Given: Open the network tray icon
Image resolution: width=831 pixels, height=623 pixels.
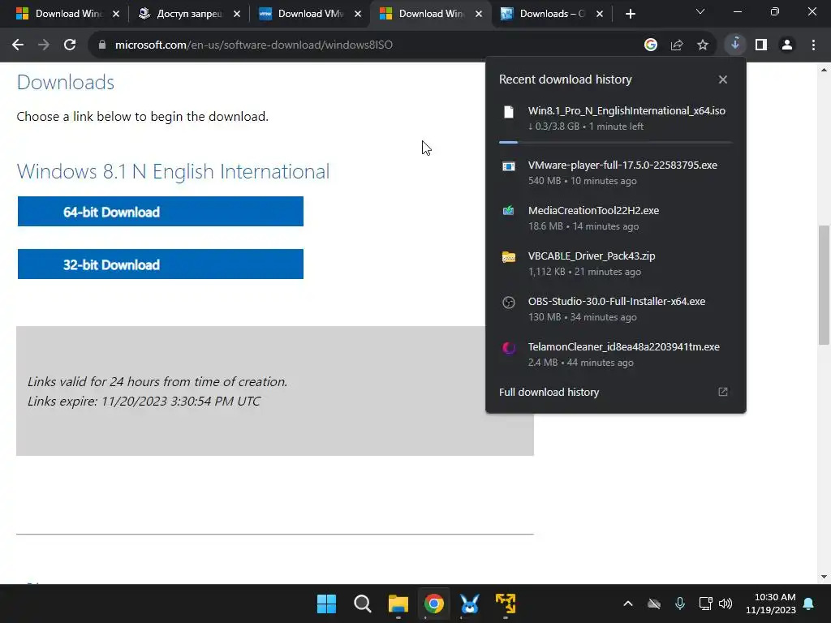Looking at the screenshot, I should (x=706, y=604).
